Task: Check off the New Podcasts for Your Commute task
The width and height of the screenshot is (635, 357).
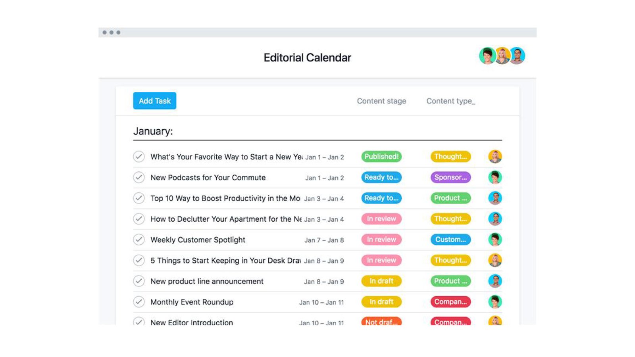Action: coord(139,177)
